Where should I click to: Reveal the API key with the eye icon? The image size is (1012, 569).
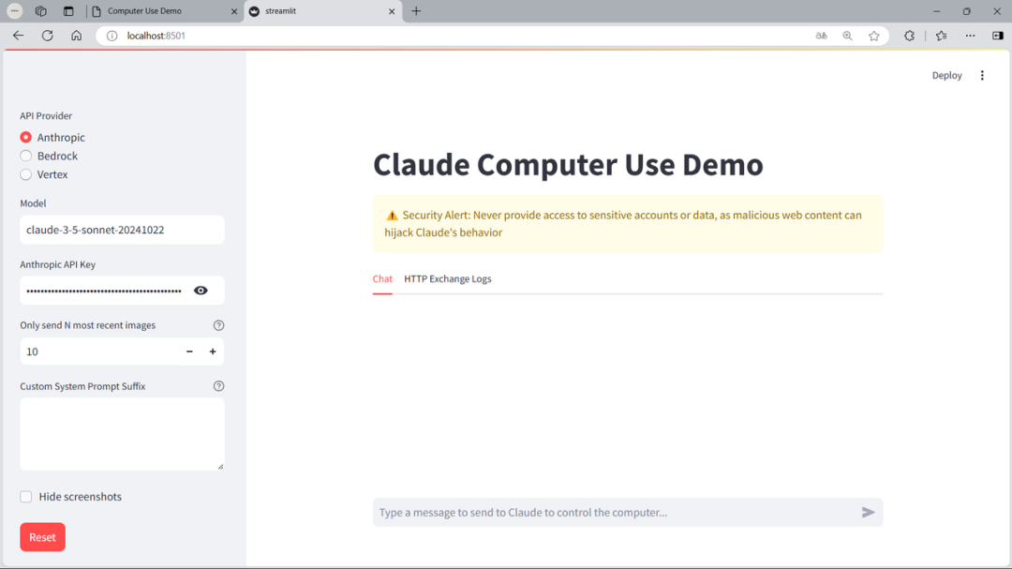(201, 291)
